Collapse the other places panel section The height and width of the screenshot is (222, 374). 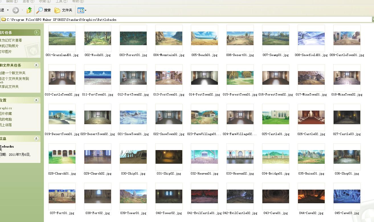pos(36,100)
